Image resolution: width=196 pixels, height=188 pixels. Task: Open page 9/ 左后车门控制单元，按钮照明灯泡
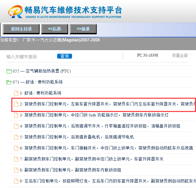pos(108,181)
